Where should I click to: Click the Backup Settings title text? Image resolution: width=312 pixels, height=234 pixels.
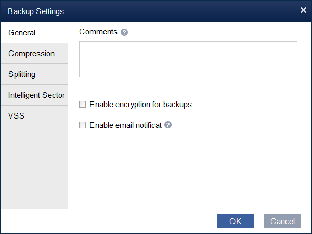click(x=36, y=11)
